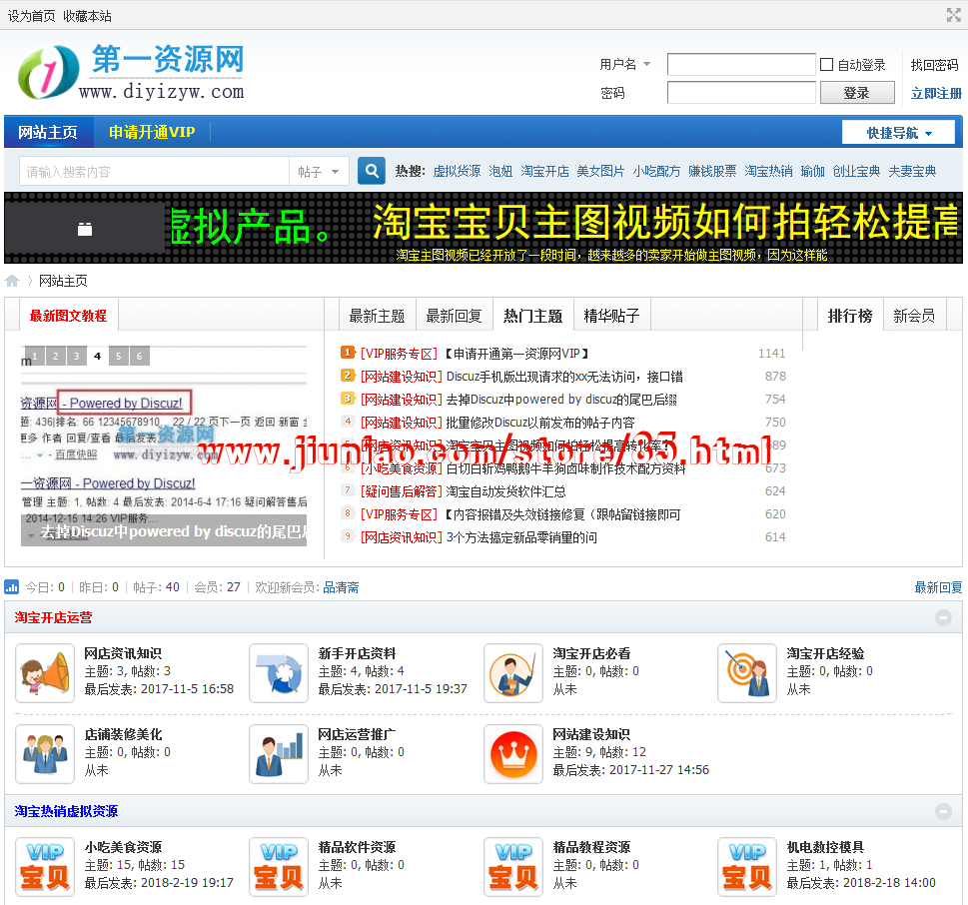Open the 机电数控模具 VIP icon
The height and width of the screenshot is (905, 968).
point(747,867)
